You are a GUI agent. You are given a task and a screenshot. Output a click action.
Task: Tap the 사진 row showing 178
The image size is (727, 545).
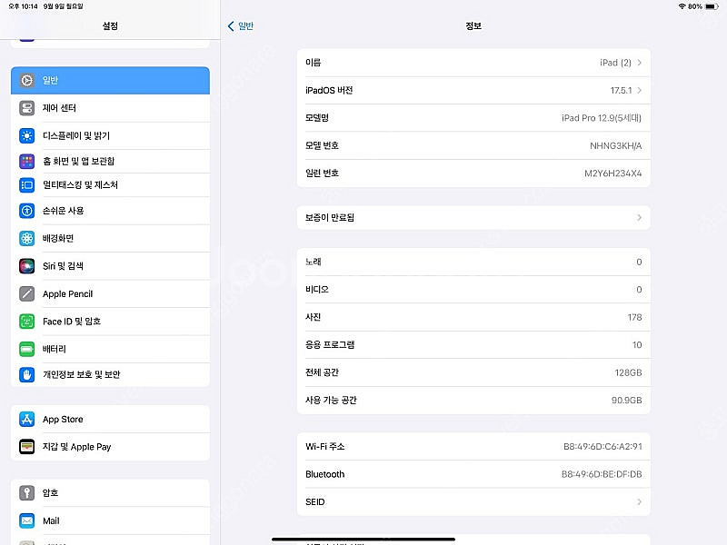point(473,317)
